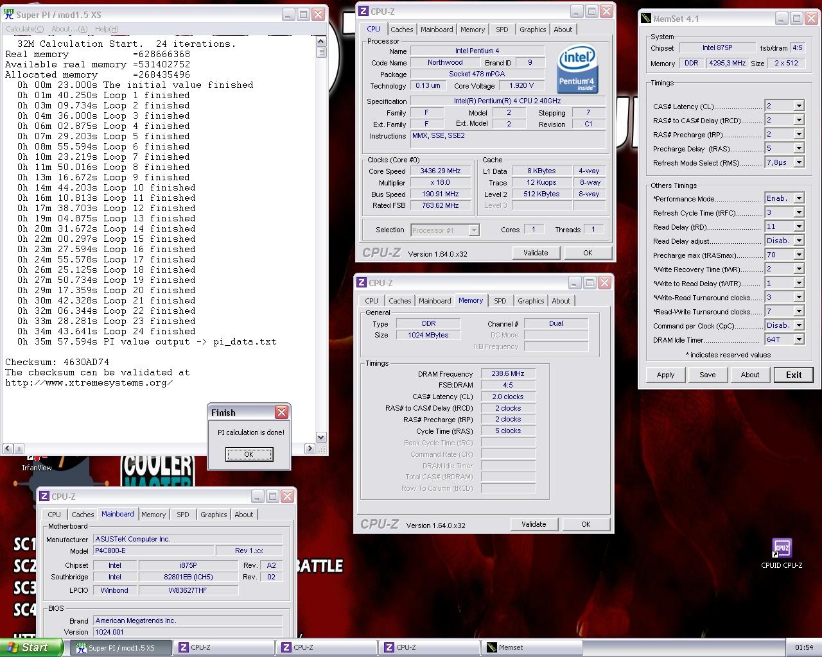The width and height of the screenshot is (822, 657).
Task: Close the Finish dialog with X
Action: 281,412
